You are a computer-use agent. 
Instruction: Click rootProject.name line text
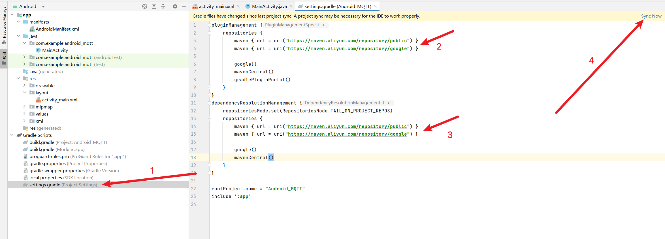pyautogui.click(x=258, y=189)
